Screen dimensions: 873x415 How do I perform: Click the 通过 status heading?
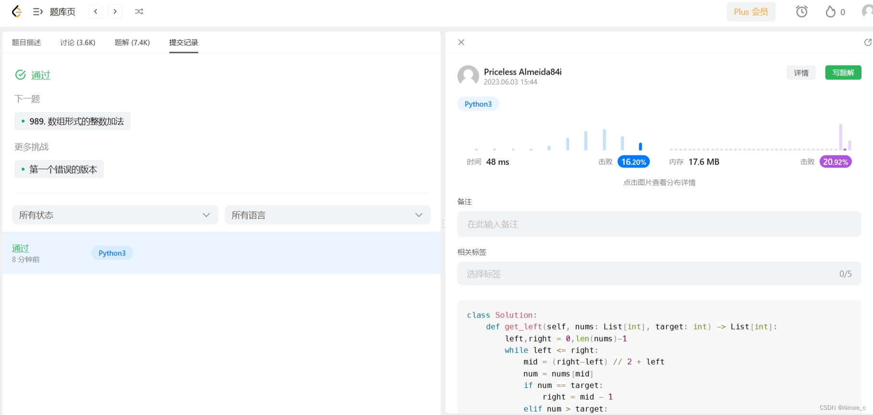[41, 75]
